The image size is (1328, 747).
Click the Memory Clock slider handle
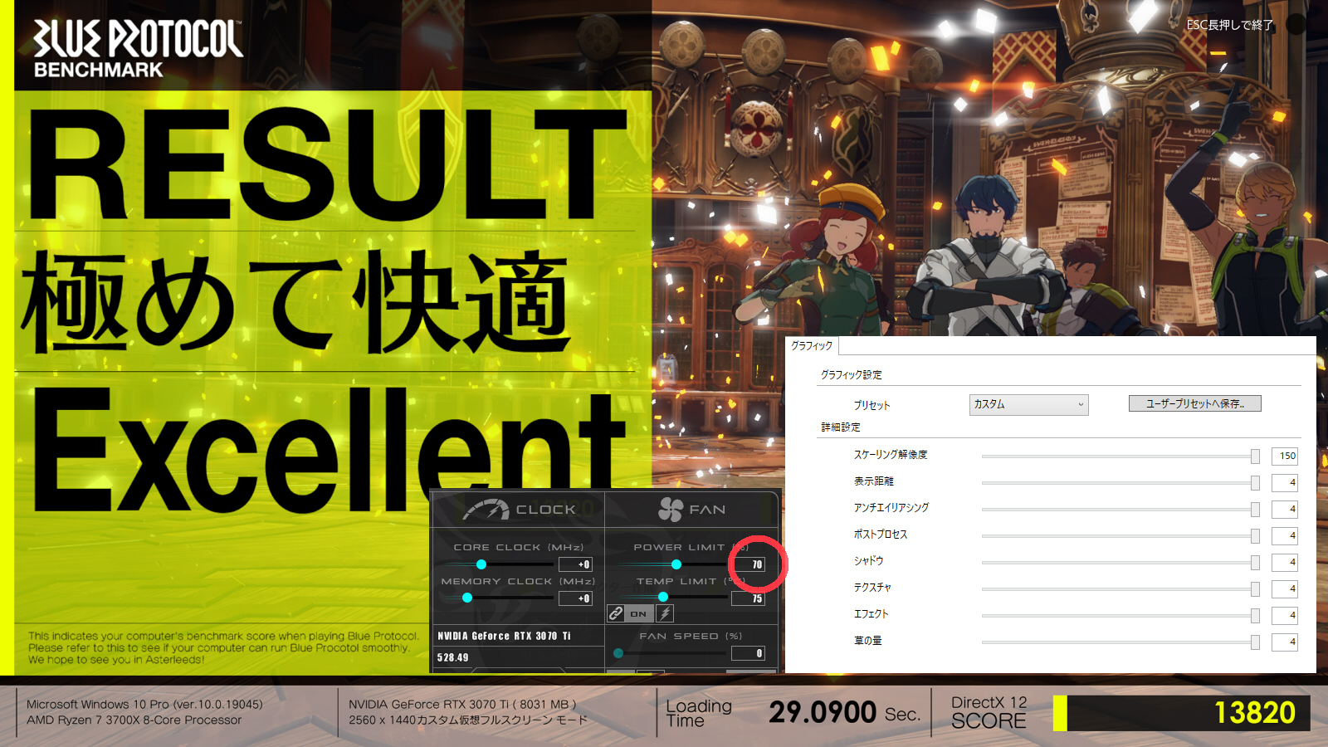coord(467,598)
